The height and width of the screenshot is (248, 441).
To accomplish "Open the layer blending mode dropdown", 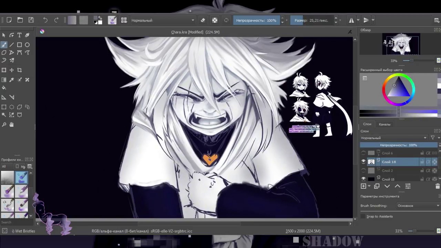I will pos(394,138).
